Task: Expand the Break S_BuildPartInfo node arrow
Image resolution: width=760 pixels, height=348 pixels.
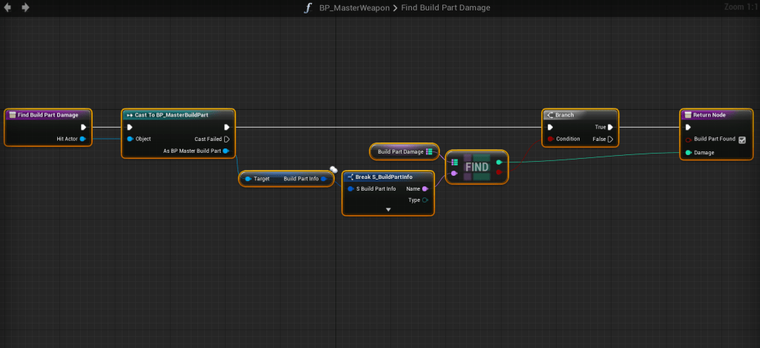Action: [387, 210]
